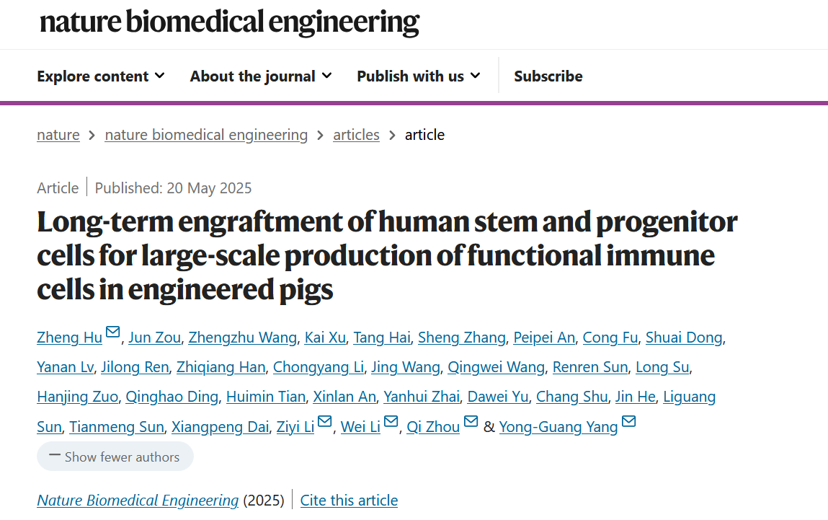828x520 pixels.
Task: Open the articles breadcrumb link
Action: click(356, 135)
